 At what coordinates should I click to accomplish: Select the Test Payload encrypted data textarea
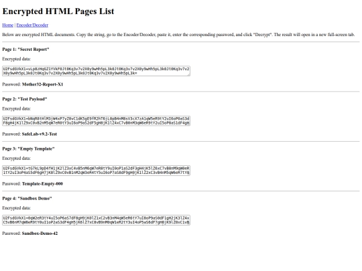[97, 120]
